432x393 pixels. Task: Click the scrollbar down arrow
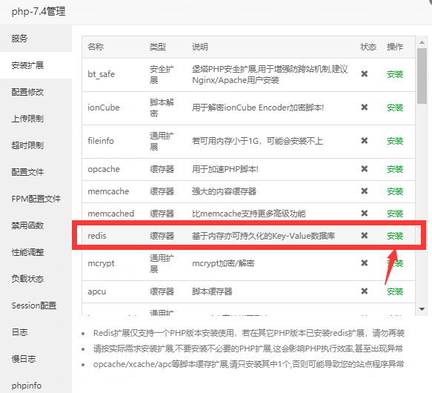[422, 309]
